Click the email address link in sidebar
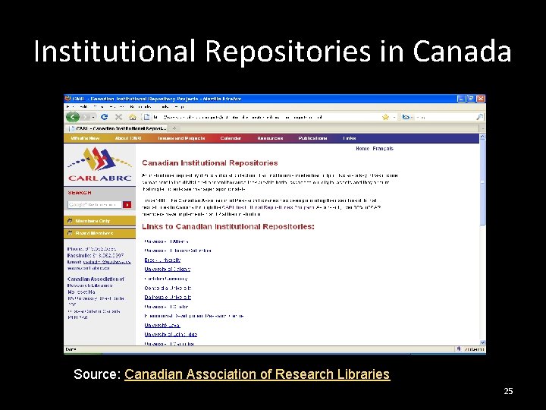Viewport: 546px width, 410px height. coord(107,262)
